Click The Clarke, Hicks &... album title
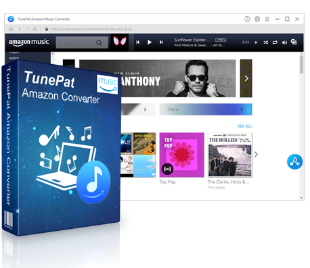Image resolution: width=310 pixels, height=268 pixels. [229, 182]
